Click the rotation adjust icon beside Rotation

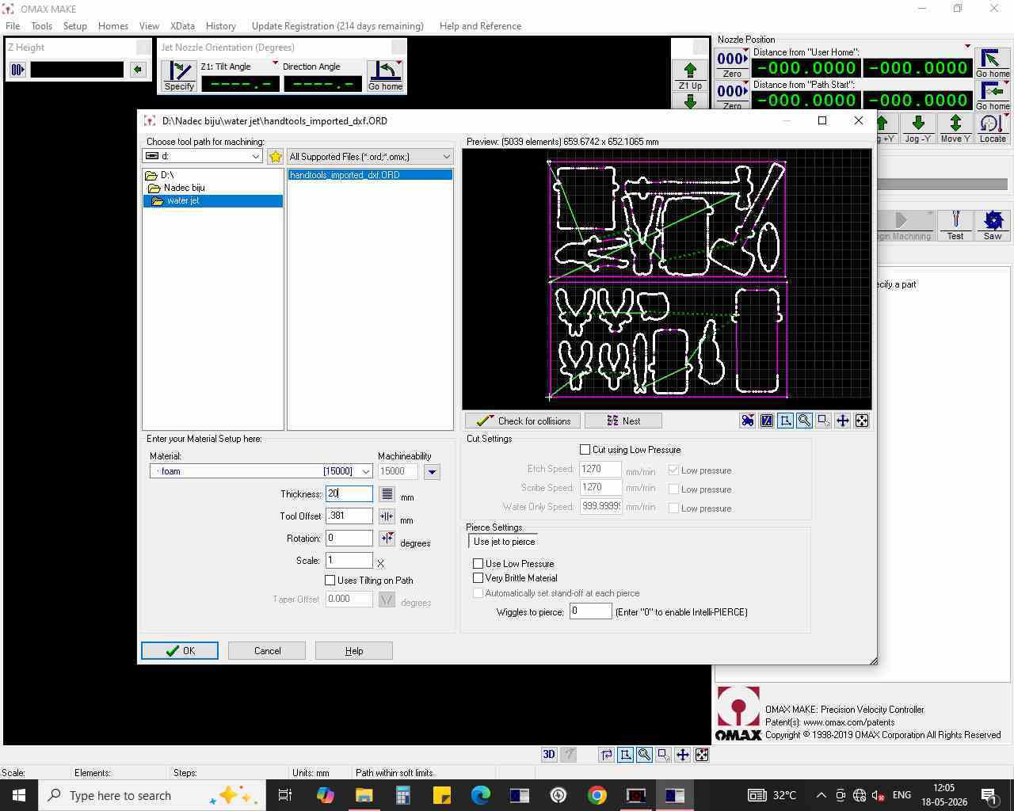pos(387,539)
